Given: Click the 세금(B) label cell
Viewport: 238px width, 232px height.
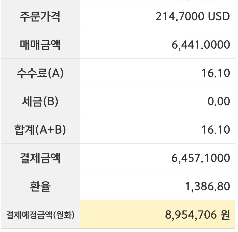Looking at the screenshot, I should (x=40, y=101).
